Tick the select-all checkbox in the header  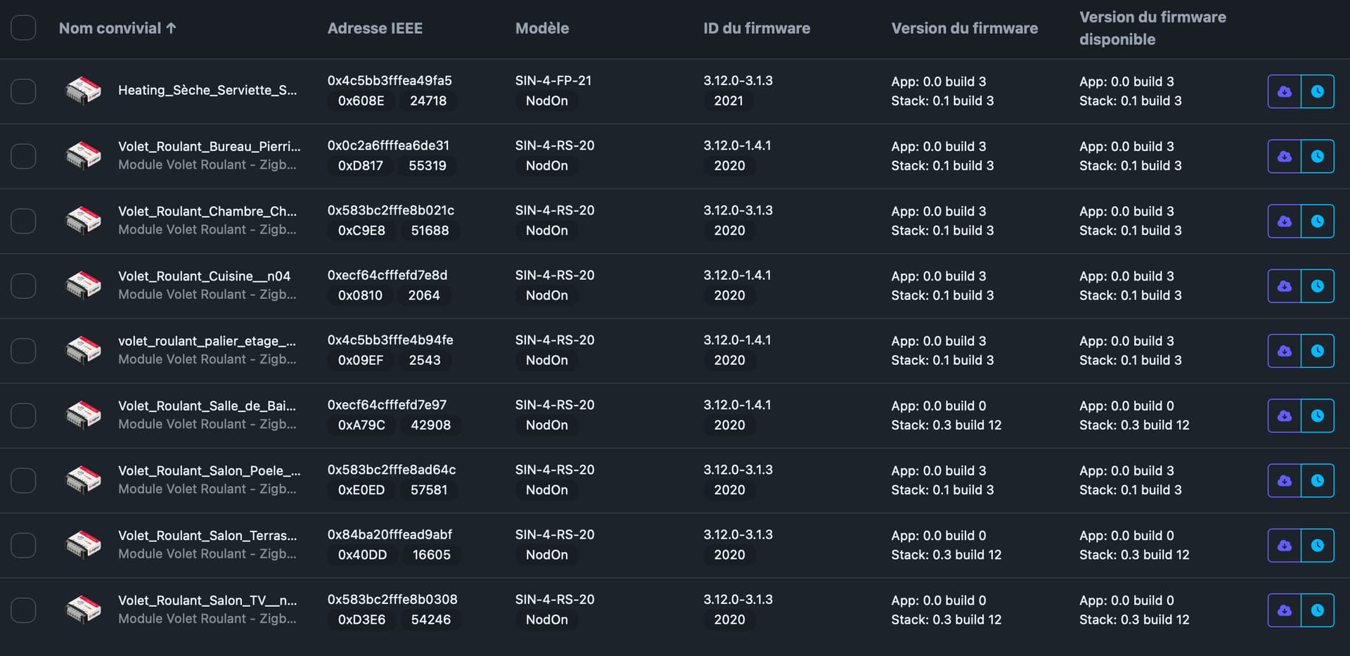23,28
